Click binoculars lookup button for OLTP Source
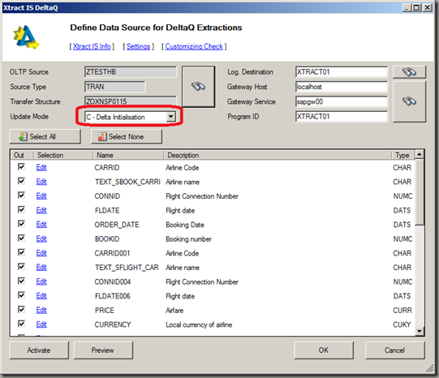 pyautogui.click(x=199, y=87)
